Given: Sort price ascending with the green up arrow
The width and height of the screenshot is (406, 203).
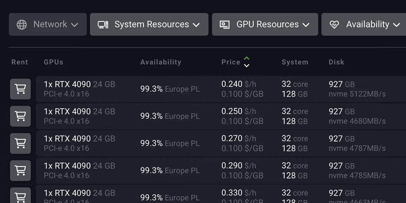Looking at the screenshot, I should [x=247, y=59].
